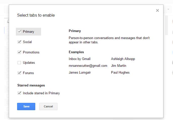Toggle the Primary tab checkbox
This screenshot has height=120, width=173.
[x=19, y=32]
